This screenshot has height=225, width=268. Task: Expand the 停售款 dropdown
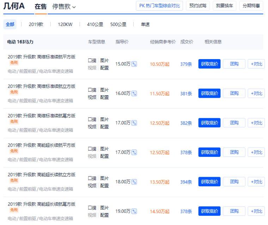click(x=64, y=7)
